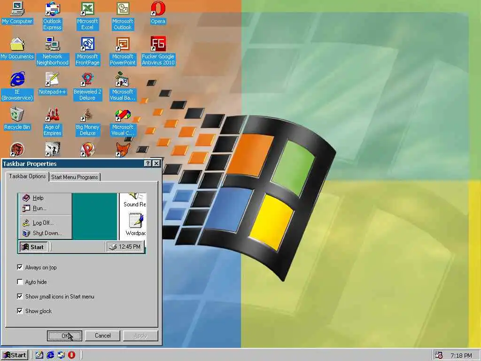Screen dimensions: 481x361
Task: Launch Internet Explorer from quick launch bar
Action: click(x=50, y=355)
